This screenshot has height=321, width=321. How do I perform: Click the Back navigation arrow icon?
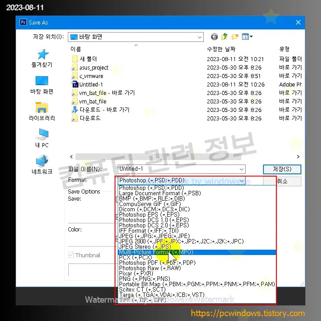tap(214, 37)
